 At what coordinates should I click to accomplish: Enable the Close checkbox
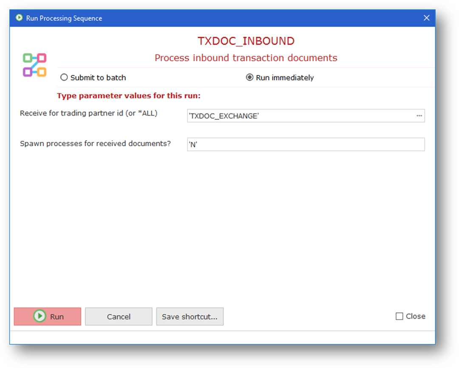(x=399, y=316)
